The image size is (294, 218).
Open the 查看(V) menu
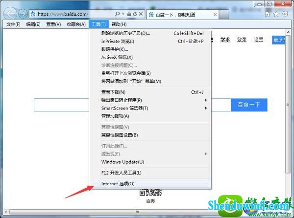pos(53,24)
